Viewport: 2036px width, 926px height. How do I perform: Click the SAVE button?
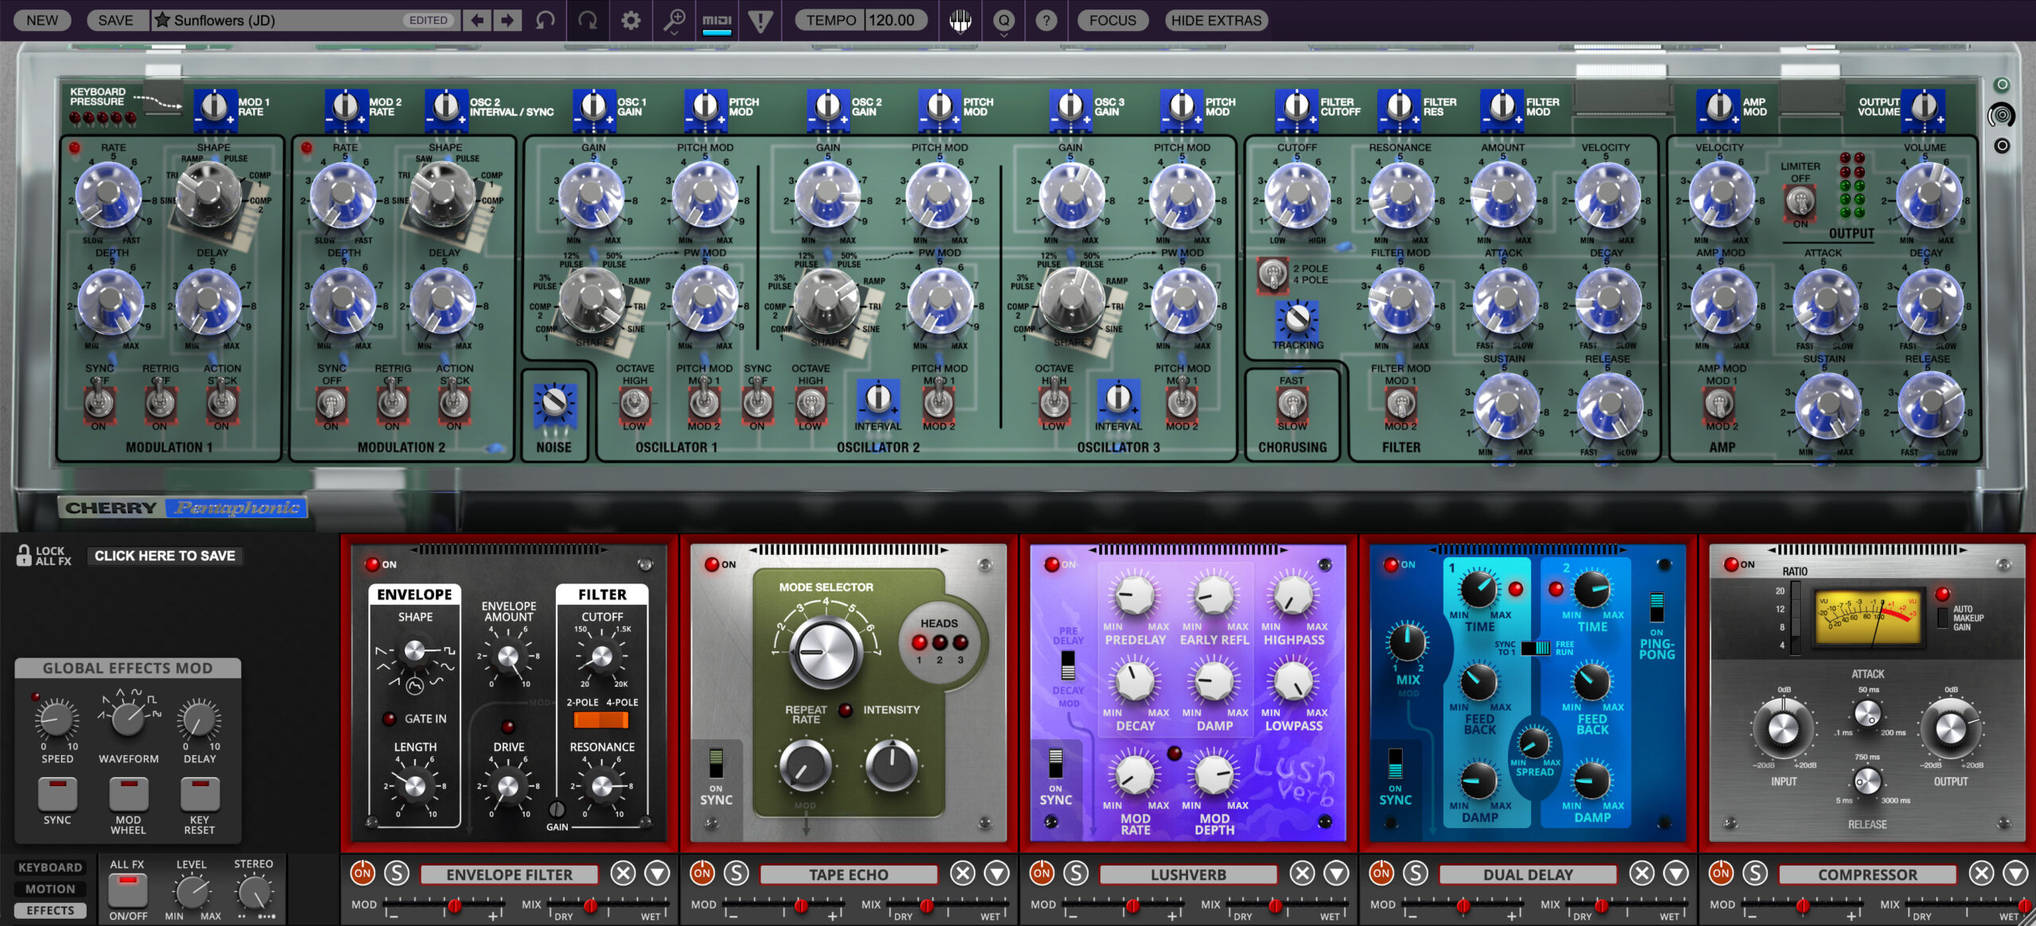coord(115,20)
